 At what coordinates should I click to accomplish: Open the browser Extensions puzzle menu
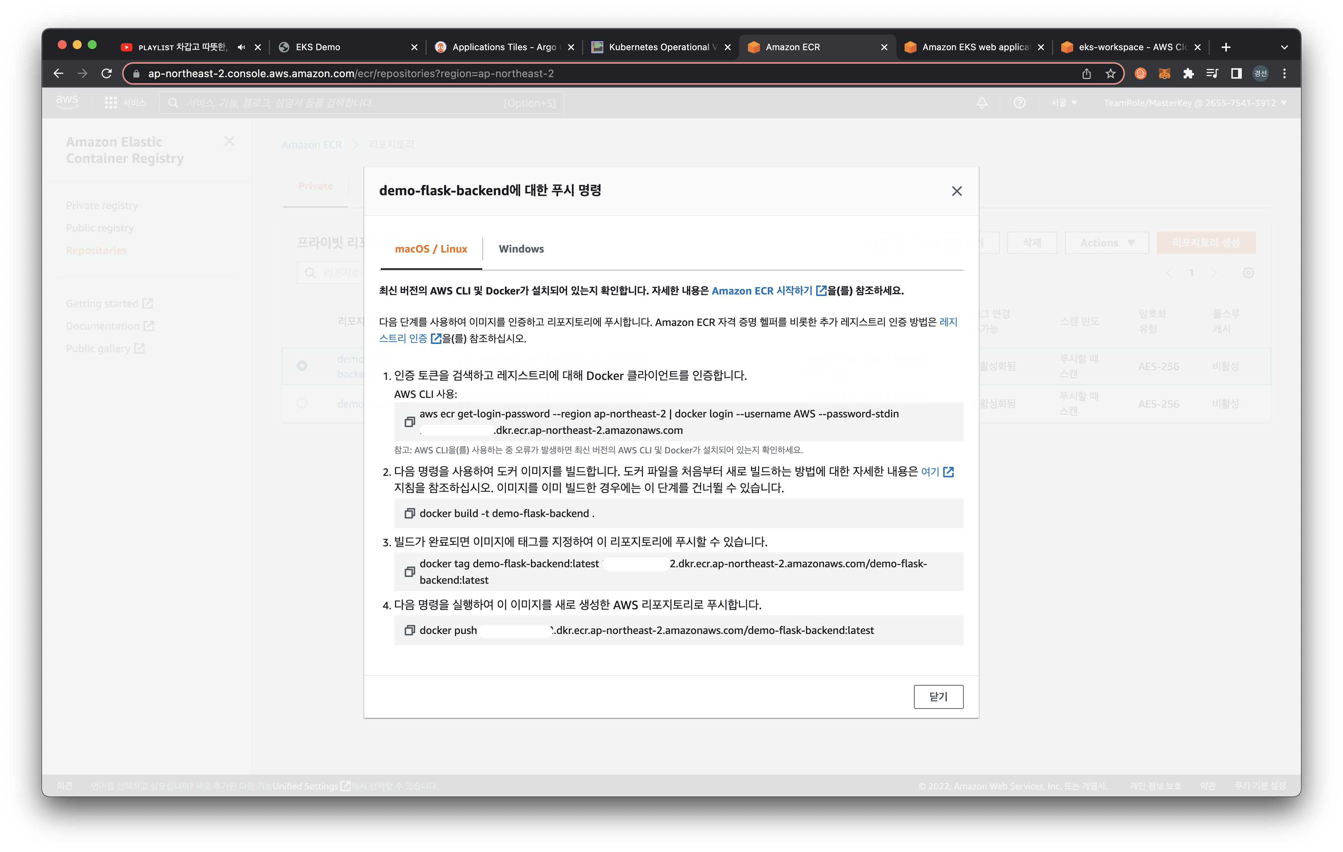(1188, 73)
